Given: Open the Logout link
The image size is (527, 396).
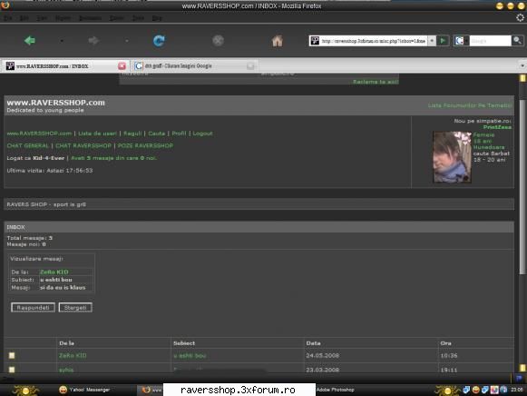Looking at the screenshot, I should 202,134.
